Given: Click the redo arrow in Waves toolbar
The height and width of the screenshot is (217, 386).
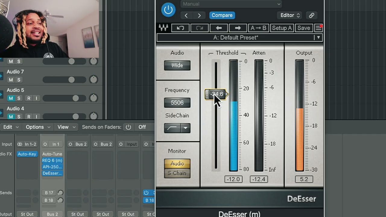Looking at the screenshot, I should 199,28.
